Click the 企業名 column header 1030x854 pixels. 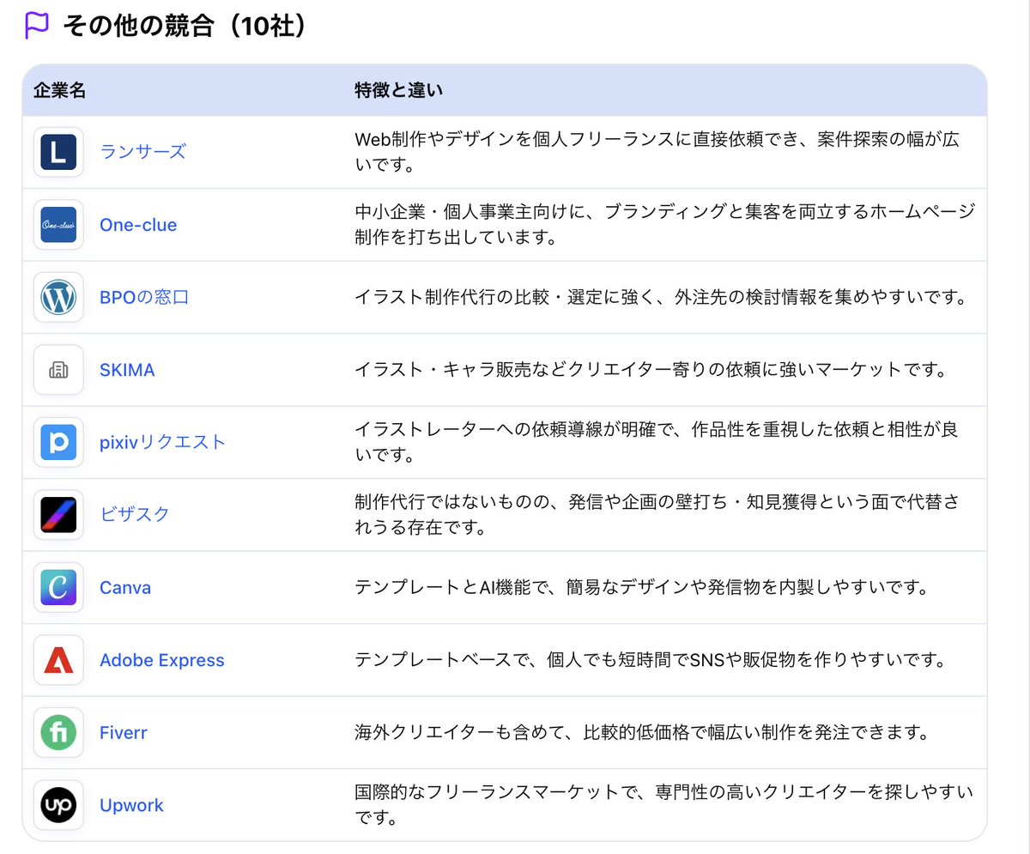[x=60, y=90]
